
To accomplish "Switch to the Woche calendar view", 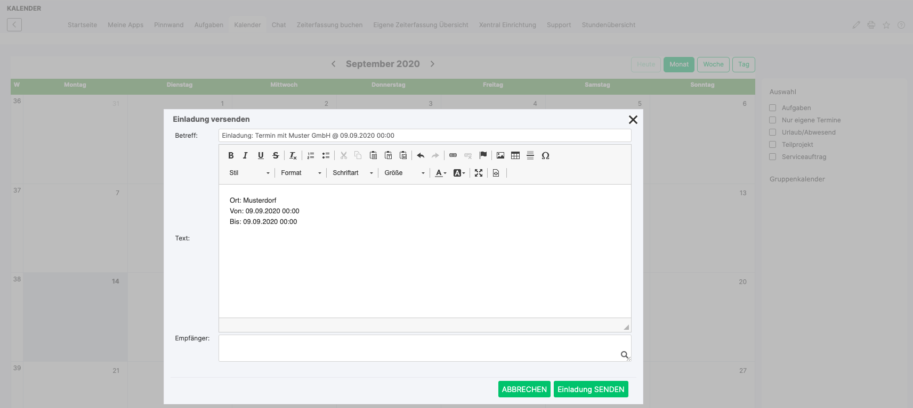I will point(713,64).
